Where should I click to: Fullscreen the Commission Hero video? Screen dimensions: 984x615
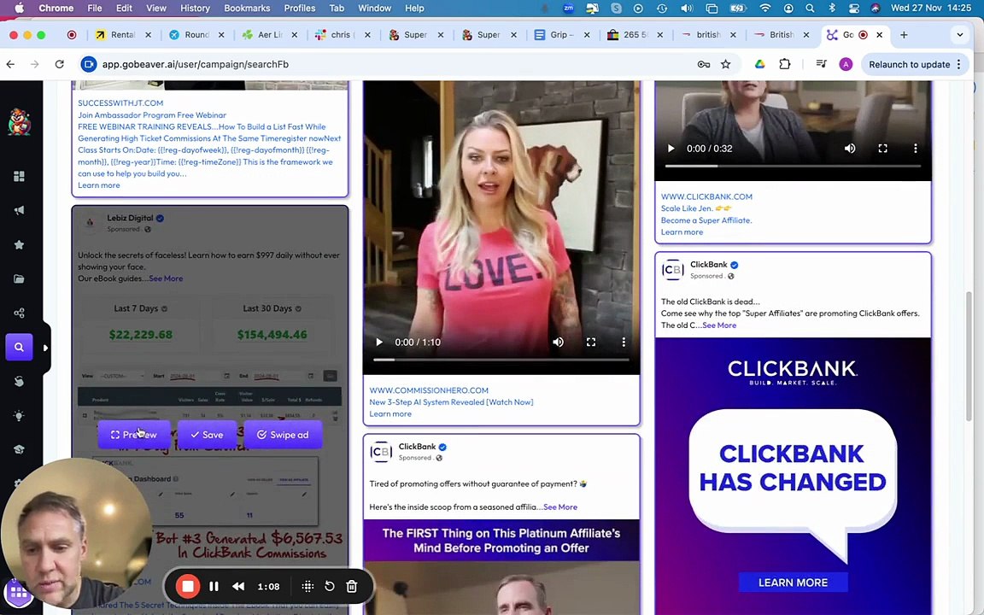tap(590, 342)
